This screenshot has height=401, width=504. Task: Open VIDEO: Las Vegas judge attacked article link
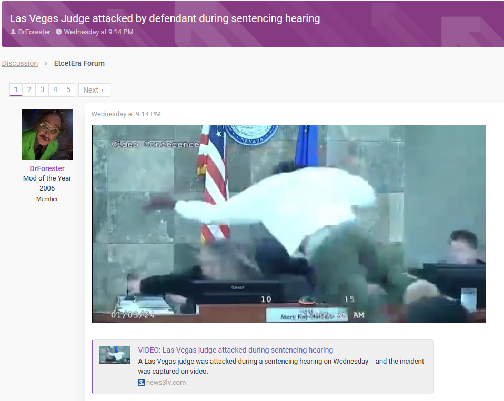[x=236, y=350]
